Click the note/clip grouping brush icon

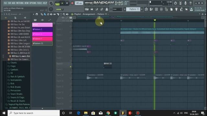pyautogui.click(x=97, y=9)
